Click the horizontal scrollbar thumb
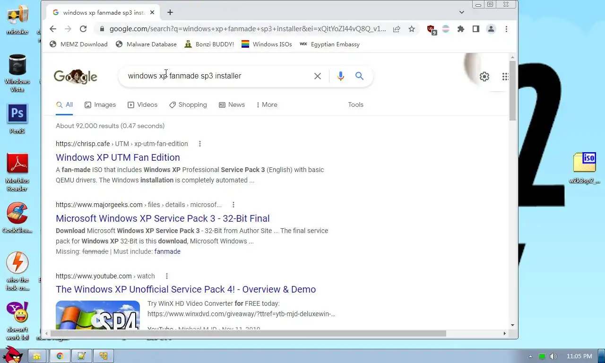This screenshot has width=605, height=363. pyautogui.click(x=247, y=333)
